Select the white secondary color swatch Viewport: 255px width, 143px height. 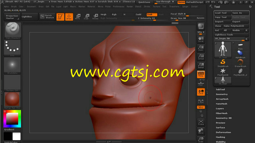17,136
